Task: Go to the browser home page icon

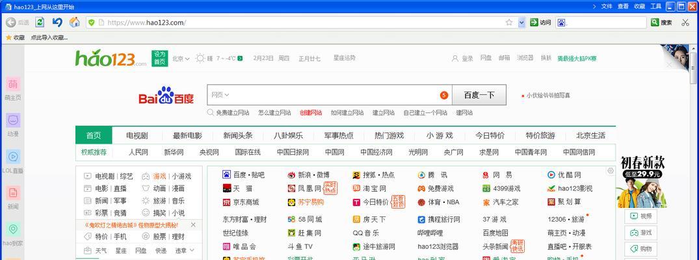Action: click(x=74, y=22)
